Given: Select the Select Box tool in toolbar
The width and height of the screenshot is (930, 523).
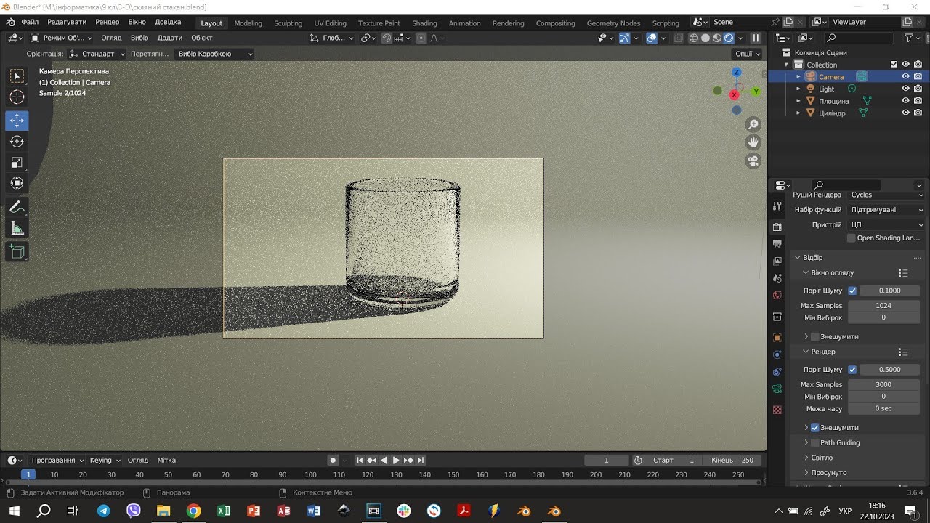Looking at the screenshot, I should click(17, 76).
